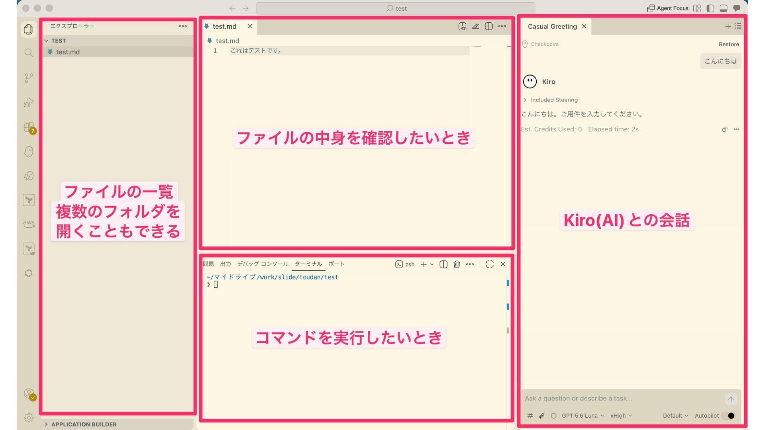The height and width of the screenshot is (430, 765).
Task: Toggle the Autopilot switch
Action: click(x=729, y=416)
